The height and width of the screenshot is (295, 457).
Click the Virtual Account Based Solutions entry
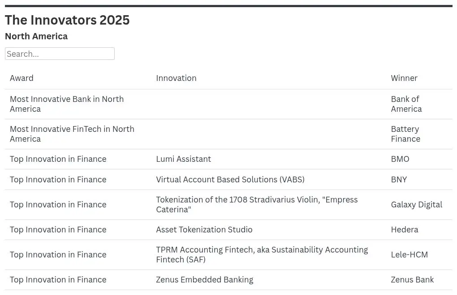pyautogui.click(x=230, y=180)
